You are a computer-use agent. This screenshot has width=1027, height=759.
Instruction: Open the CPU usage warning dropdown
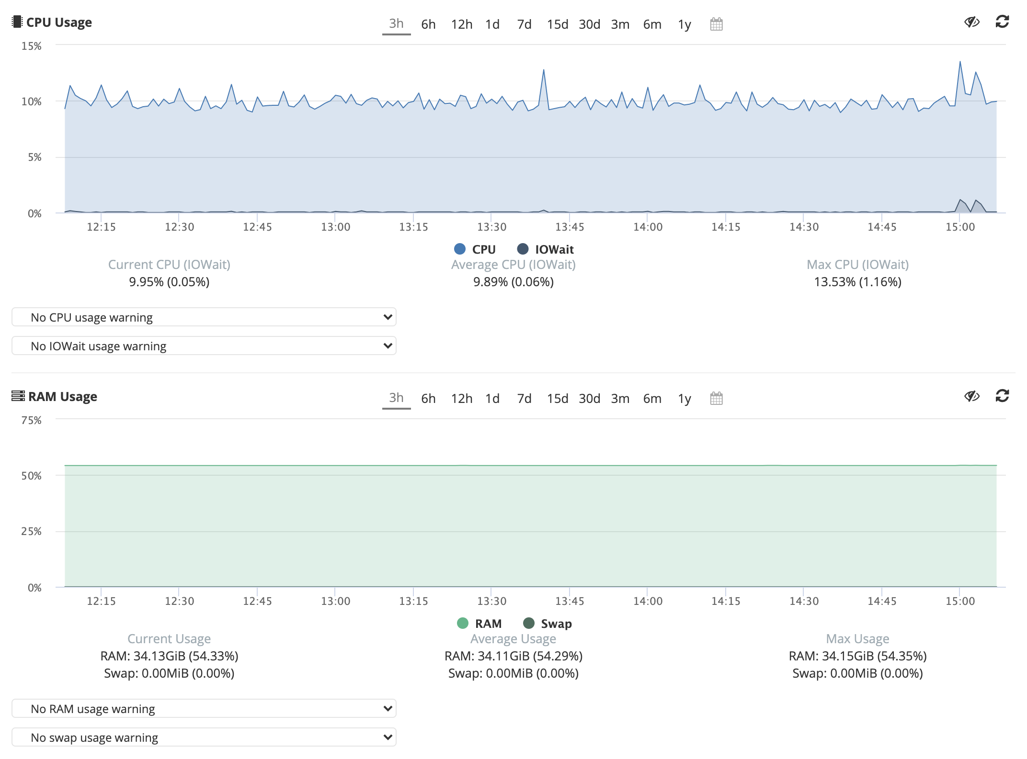pos(204,317)
